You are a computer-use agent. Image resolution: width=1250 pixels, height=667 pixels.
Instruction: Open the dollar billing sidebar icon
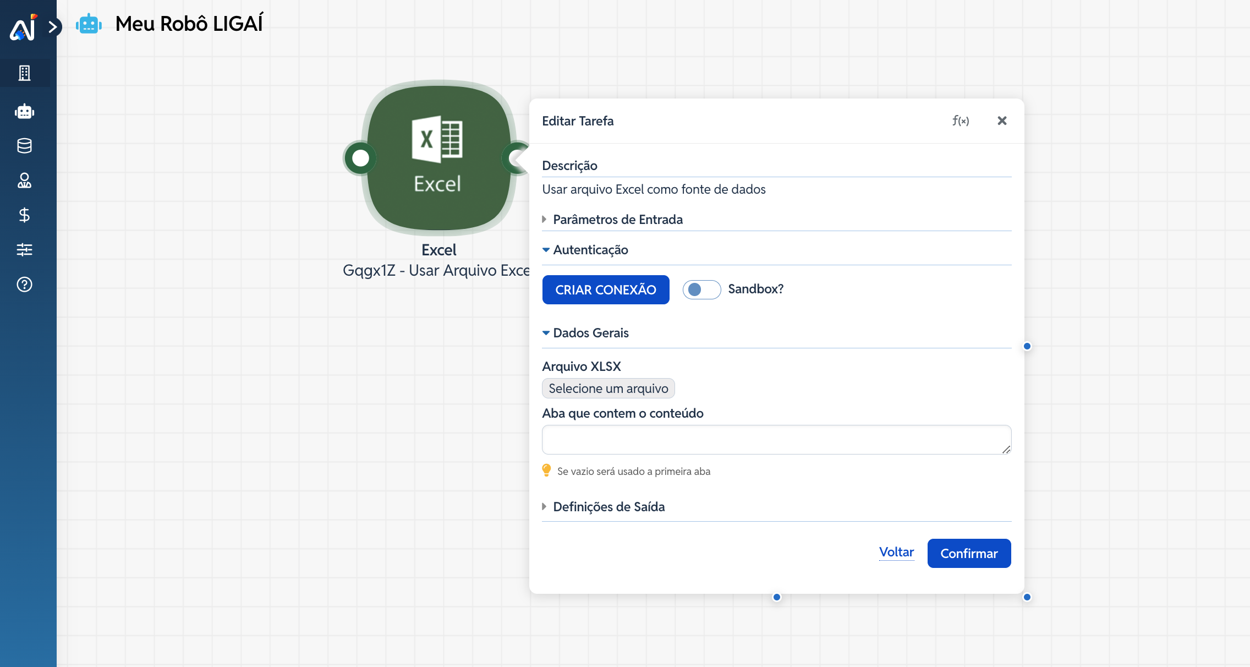pyautogui.click(x=24, y=215)
